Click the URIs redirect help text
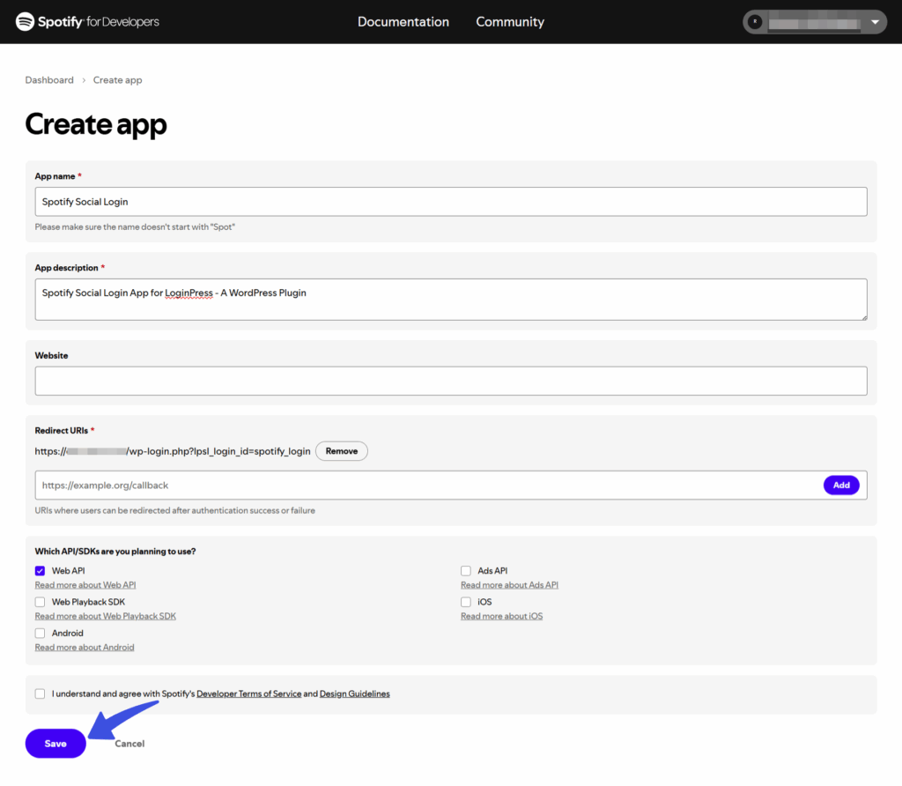Image resolution: width=902 pixels, height=786 pixels. (175, 510)
